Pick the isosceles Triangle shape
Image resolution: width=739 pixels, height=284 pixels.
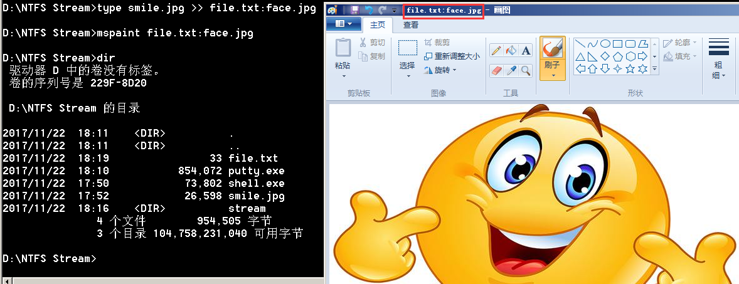tap(581, 56)
